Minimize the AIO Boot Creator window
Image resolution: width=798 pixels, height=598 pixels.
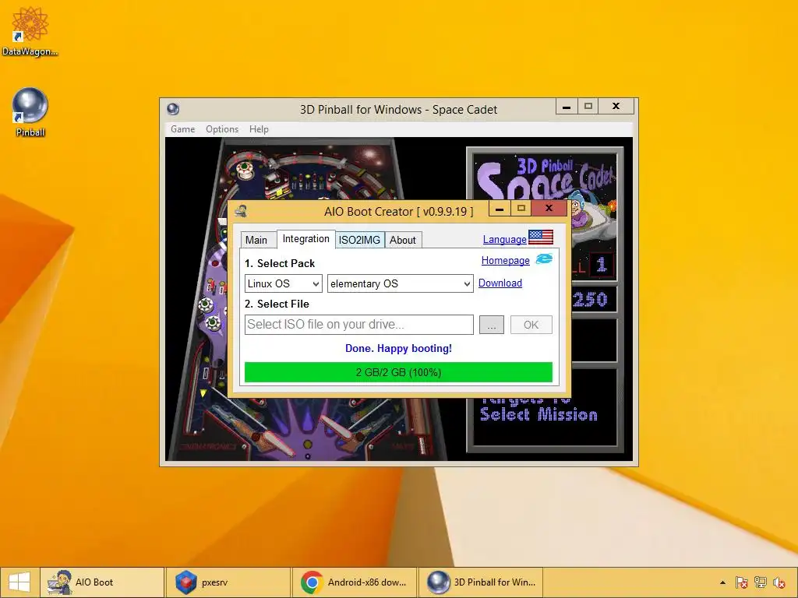pos(500,208)
